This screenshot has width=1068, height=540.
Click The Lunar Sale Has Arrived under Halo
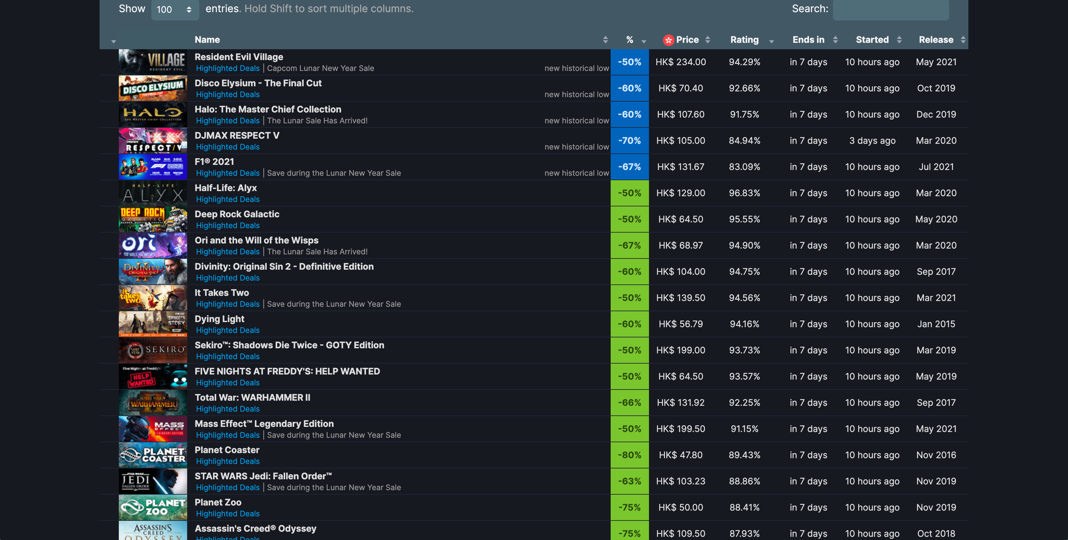(317, 121)
